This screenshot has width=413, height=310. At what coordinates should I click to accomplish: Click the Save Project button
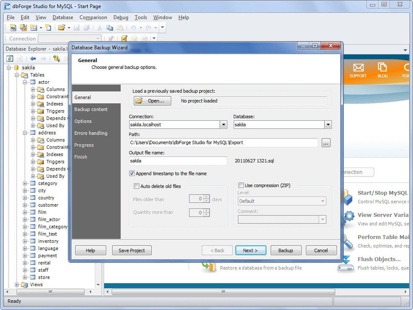tap(132, 250)
